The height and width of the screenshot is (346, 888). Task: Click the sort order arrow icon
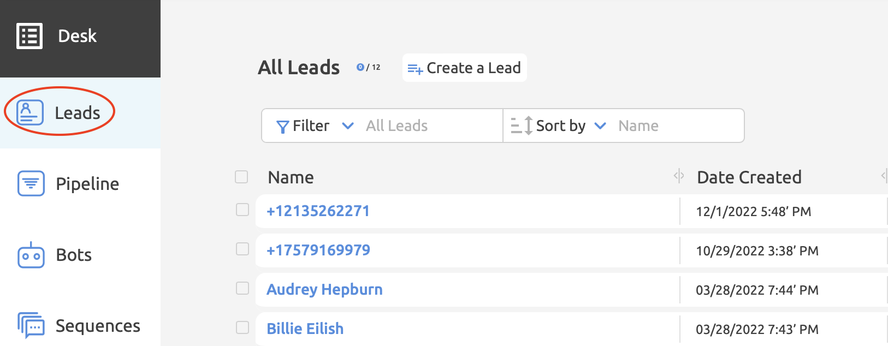(522, 126)
